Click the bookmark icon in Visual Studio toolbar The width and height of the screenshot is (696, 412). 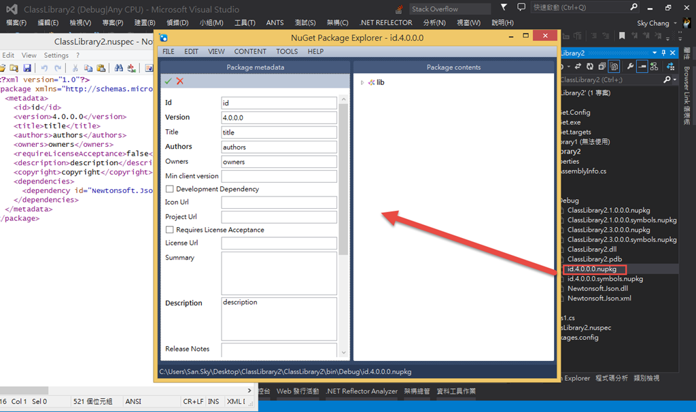coord(622,36)
